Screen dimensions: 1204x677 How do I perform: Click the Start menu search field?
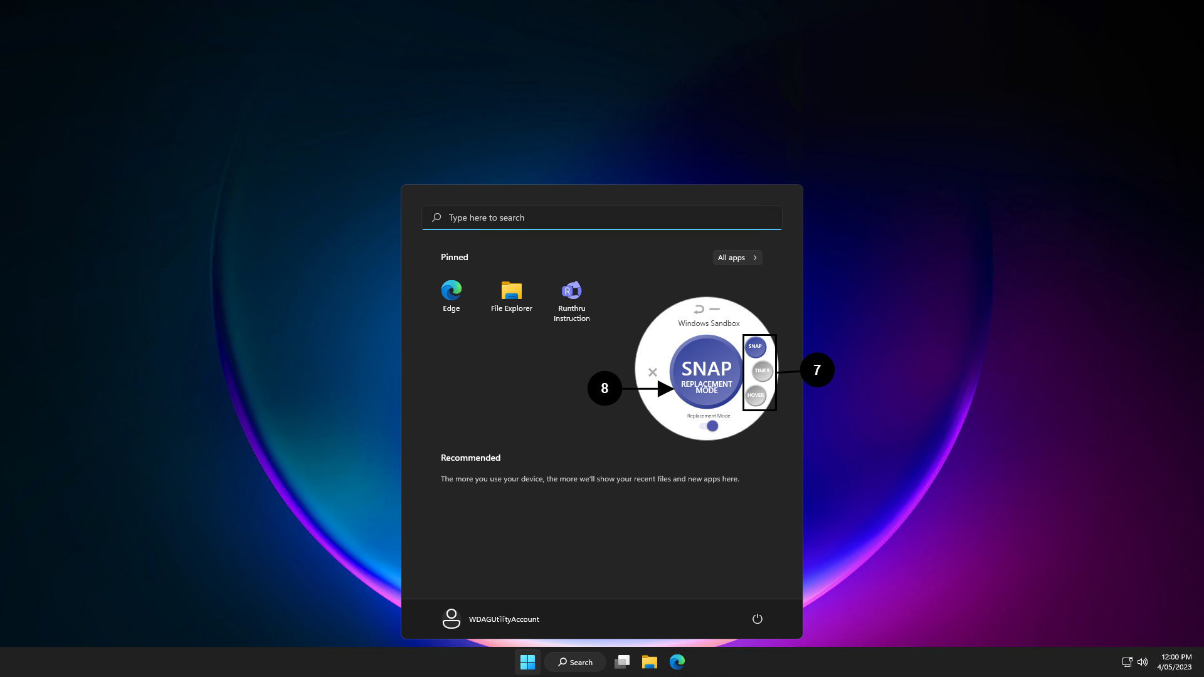[602, 218]
